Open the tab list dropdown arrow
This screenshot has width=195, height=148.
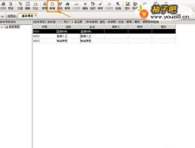[x=2, y=16]
